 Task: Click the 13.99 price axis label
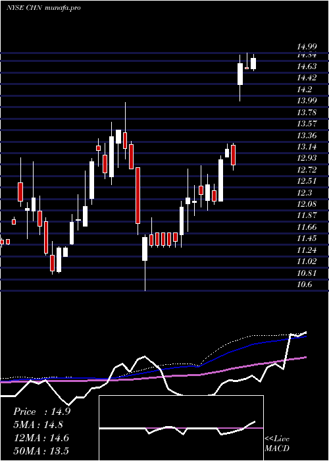307,101
